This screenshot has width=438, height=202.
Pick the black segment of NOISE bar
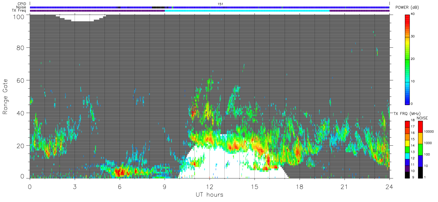pyautogui.click(x=420, y=172)
